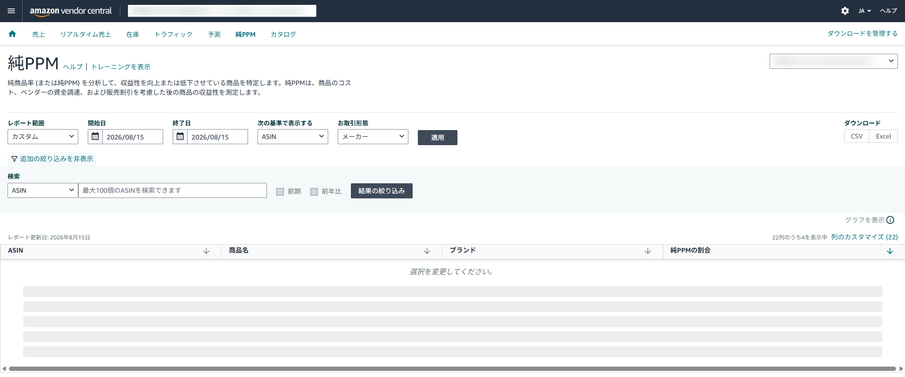Click レポート更新日: 2026年8月15日 text
This screenshot has height=377, width=905.
point(49,238)
